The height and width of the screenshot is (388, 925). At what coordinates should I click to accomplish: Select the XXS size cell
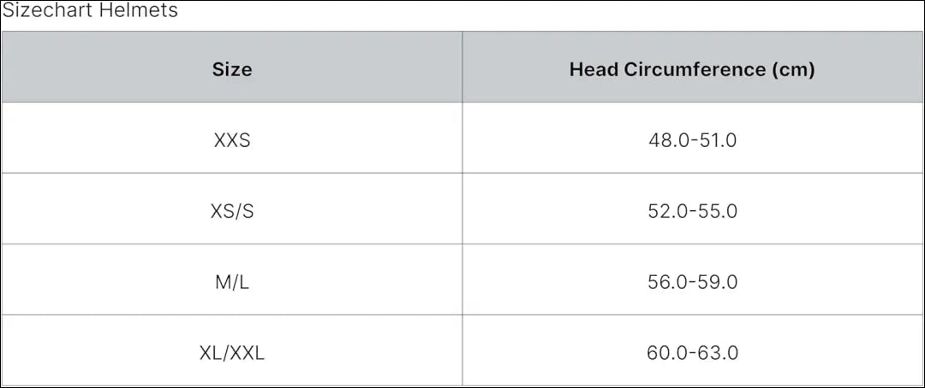(232, 140)
